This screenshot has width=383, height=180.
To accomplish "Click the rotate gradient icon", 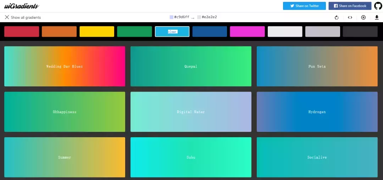I will tap(337, 18).
